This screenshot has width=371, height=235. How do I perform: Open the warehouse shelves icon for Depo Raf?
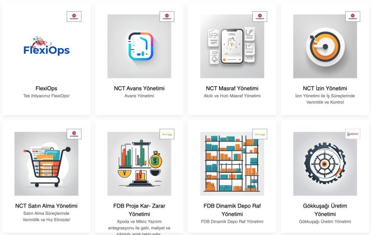(x=232, y=164)
